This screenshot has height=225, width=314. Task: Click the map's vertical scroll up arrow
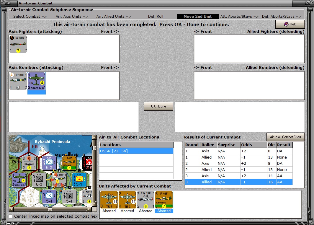click(94, 137)
